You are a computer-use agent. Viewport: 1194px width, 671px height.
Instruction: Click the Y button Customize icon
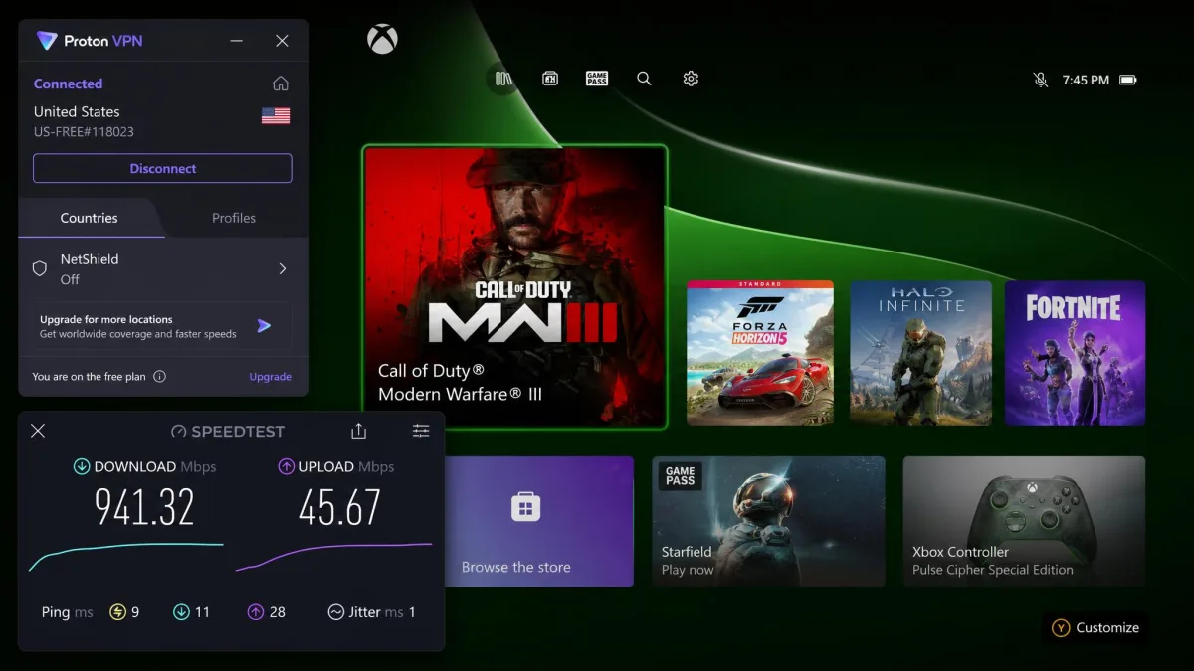[x=1062, y=628]
